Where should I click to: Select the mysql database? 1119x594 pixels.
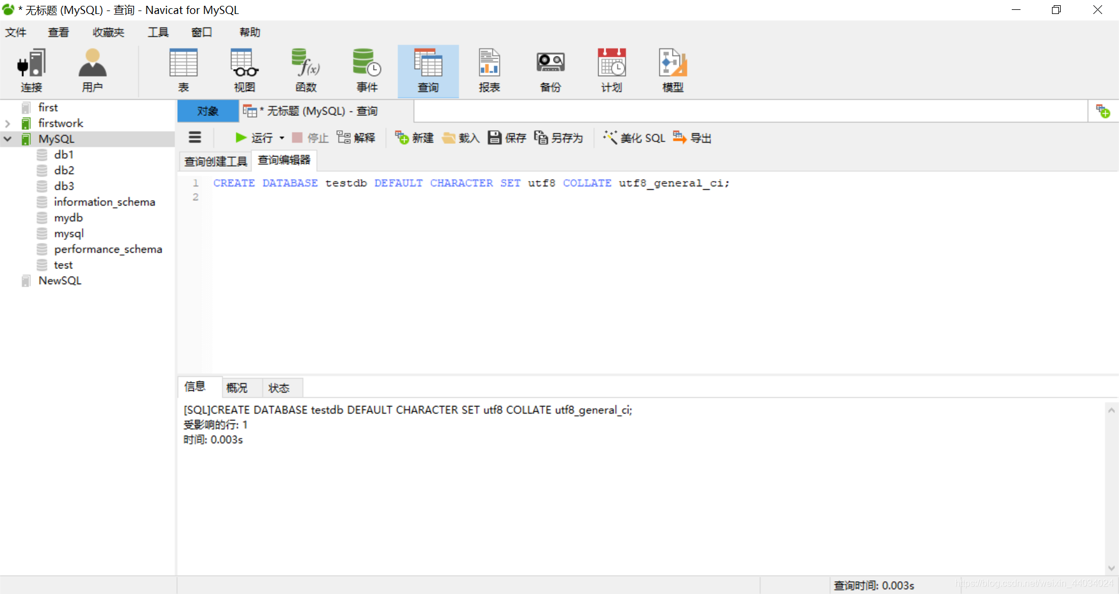(69, 234)
